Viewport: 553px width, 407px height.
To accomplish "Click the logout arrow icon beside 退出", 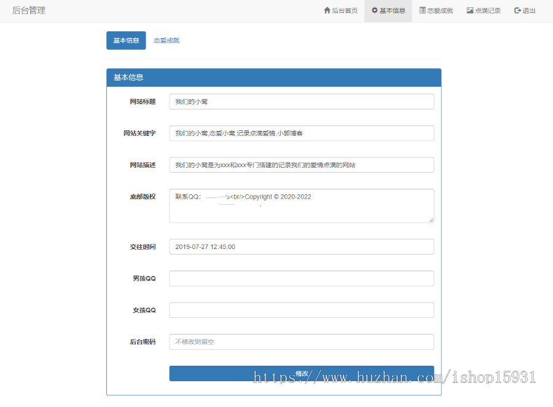I will (517, 10).
